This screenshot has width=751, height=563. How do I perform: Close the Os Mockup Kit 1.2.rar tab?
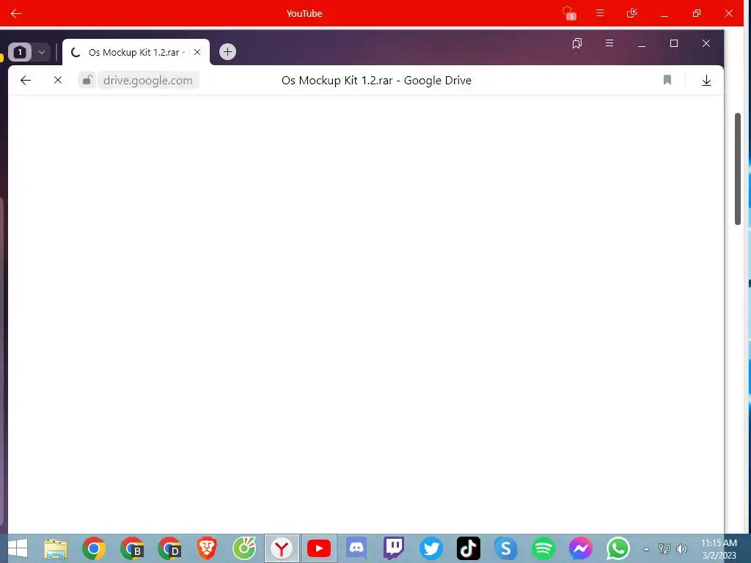click(197, 52)
